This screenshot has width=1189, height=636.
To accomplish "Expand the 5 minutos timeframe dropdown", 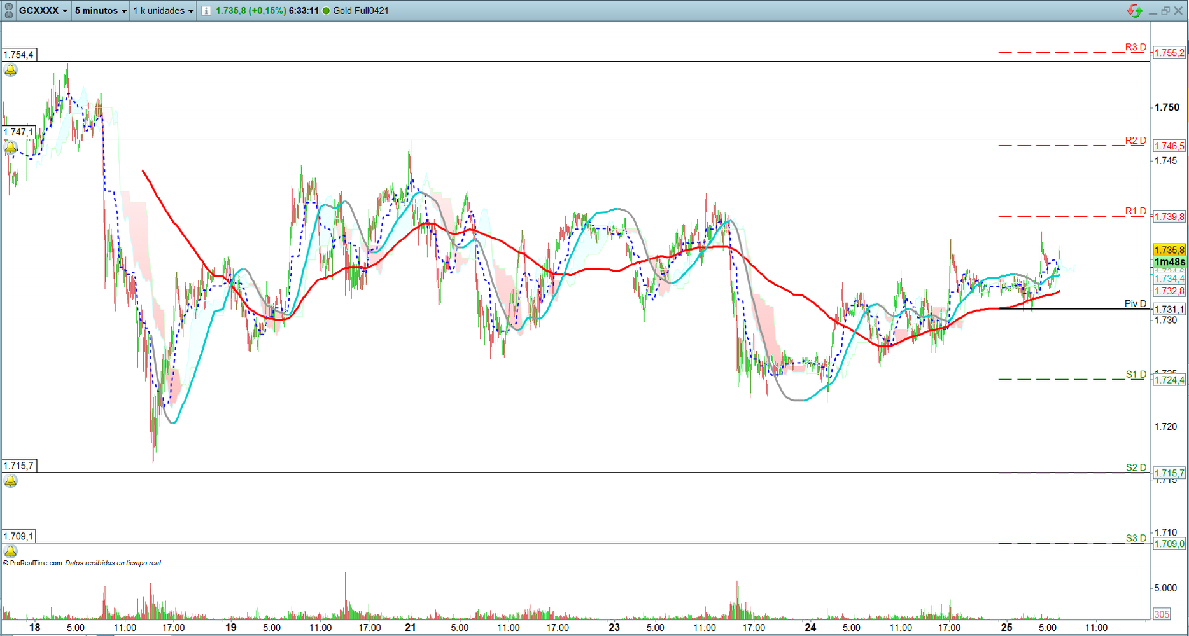I will (101, 11).
